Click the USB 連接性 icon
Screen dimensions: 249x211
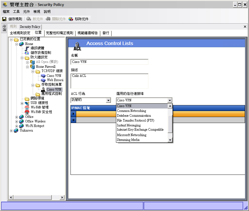27,103
